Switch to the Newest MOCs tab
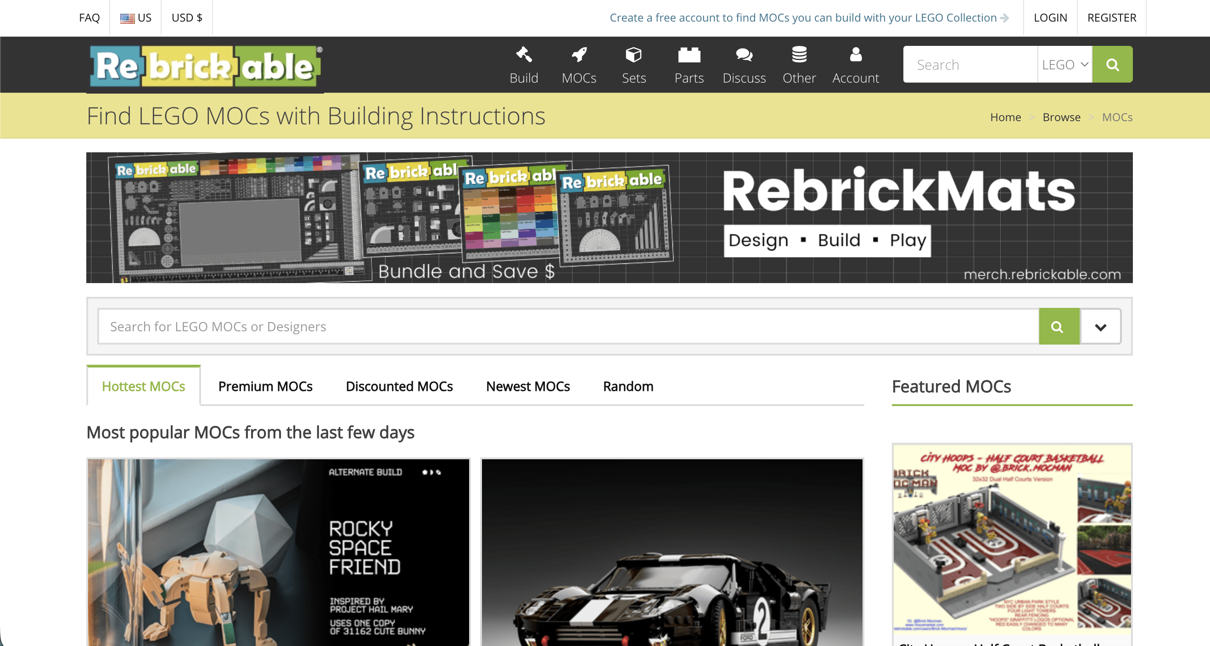Screen dimensions: 1210x646 [527, 386]
